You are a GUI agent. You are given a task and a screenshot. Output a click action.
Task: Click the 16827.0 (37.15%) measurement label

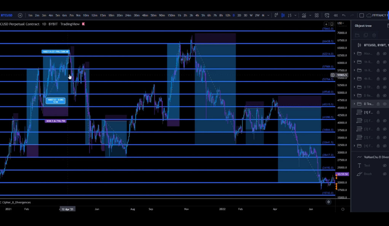click(56, 52)
